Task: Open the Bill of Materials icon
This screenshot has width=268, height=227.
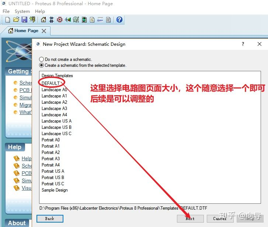Action: [x=92, y=20]
